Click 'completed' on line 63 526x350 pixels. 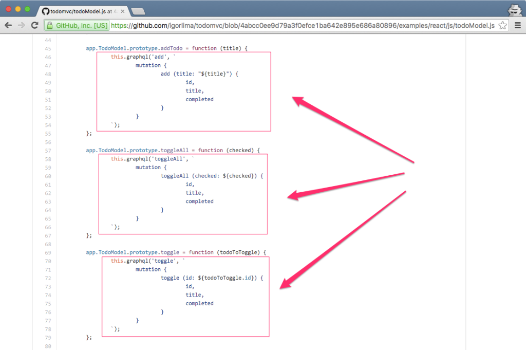coord(200,201)
